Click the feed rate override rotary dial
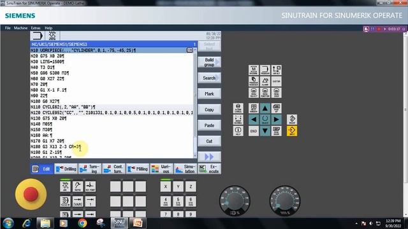This screenshot has width=408, height=229. click(x=285, y=200)
